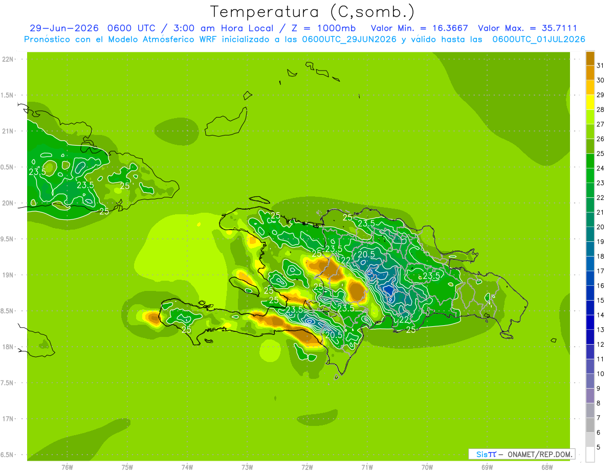Click the legend value '28'
The height and width of the screenshot is (474, 614).
[600, 109]
